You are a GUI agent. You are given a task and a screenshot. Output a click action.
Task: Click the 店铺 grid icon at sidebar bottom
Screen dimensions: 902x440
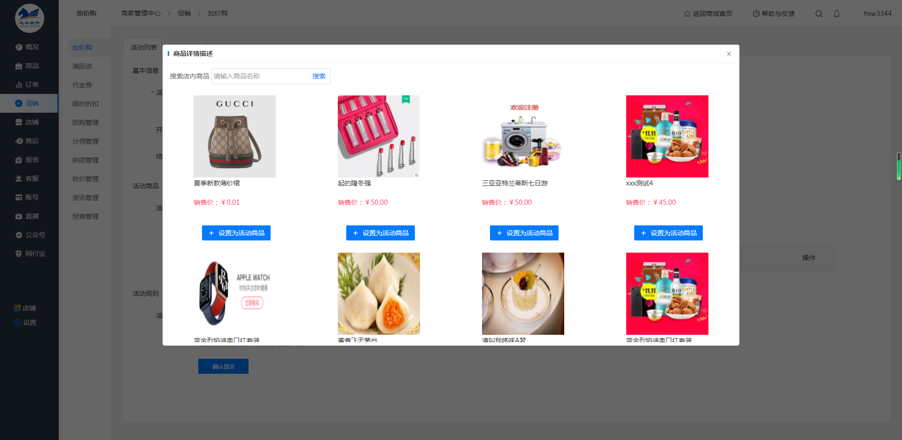click(x=17, y=308)
